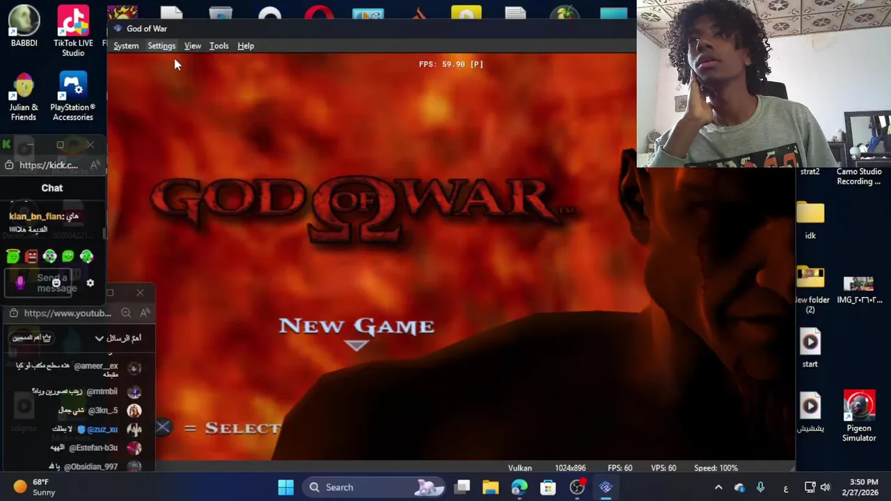The height and width of the screenshot is (501, 891).
Task: Click zoom magnifier in YouTube window
Action: coord(126,313)
